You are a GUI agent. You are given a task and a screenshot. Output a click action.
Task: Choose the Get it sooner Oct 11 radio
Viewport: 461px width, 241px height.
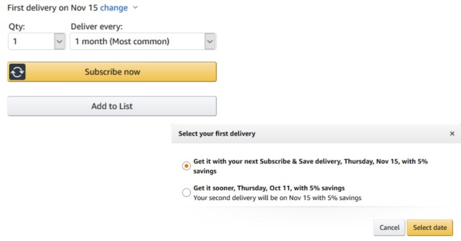click(186, 193)
